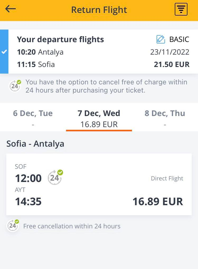Tap the 24-hour cancellation icon under departure flights
The image size is (198, 269).
[15, 86]
